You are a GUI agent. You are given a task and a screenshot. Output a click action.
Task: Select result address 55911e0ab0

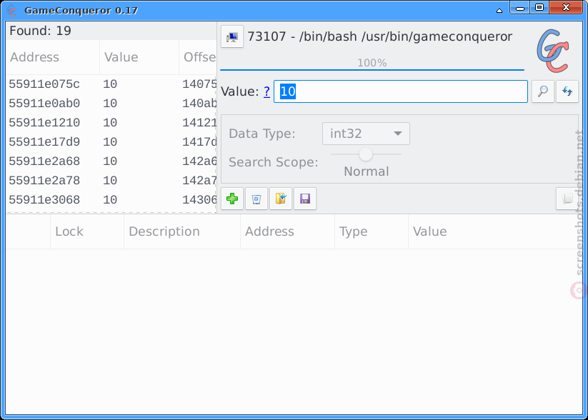pos(44,104)
